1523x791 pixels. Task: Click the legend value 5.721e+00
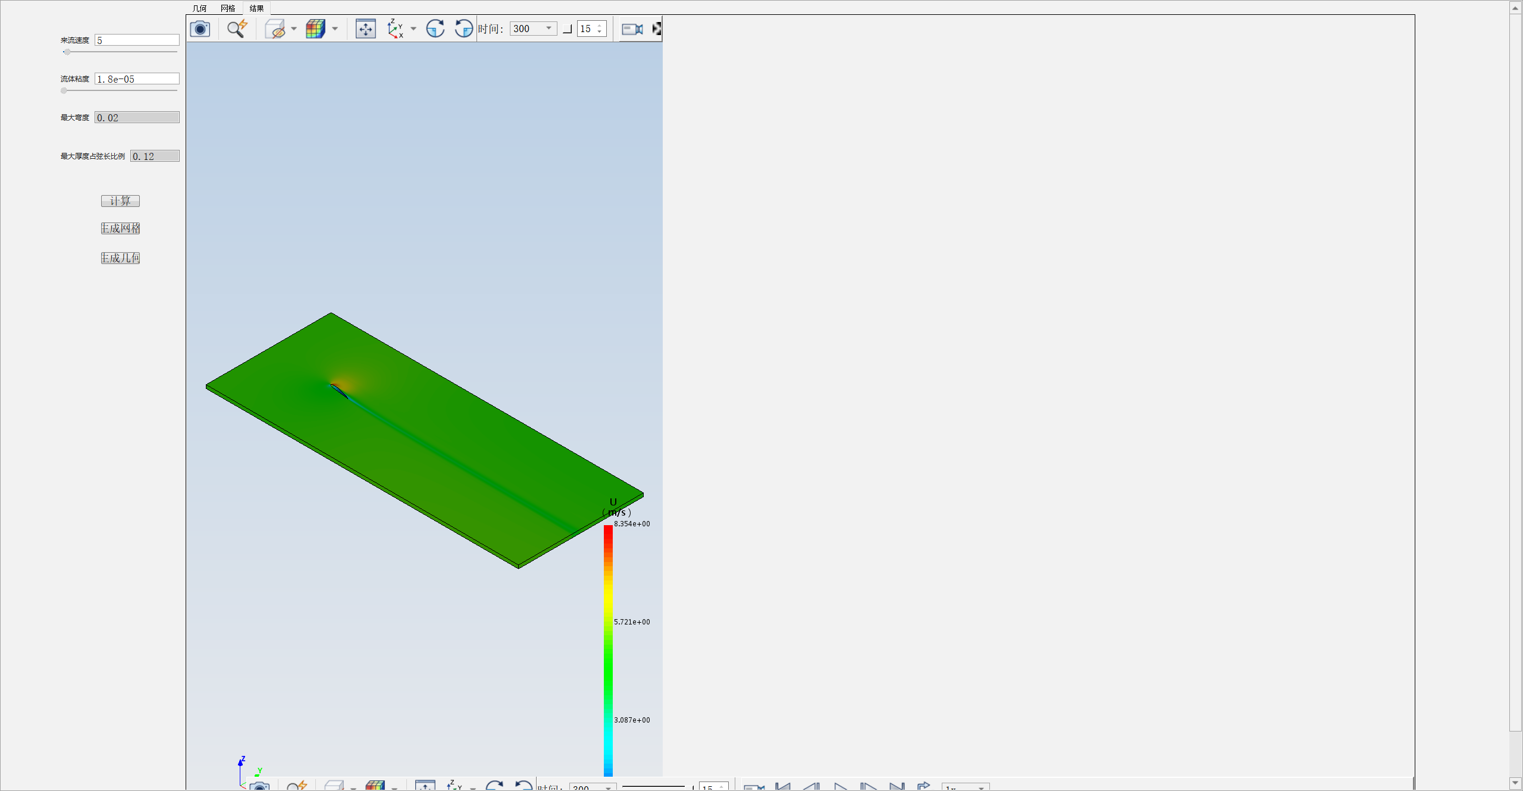pyautogui.click(x=632, y=622)
